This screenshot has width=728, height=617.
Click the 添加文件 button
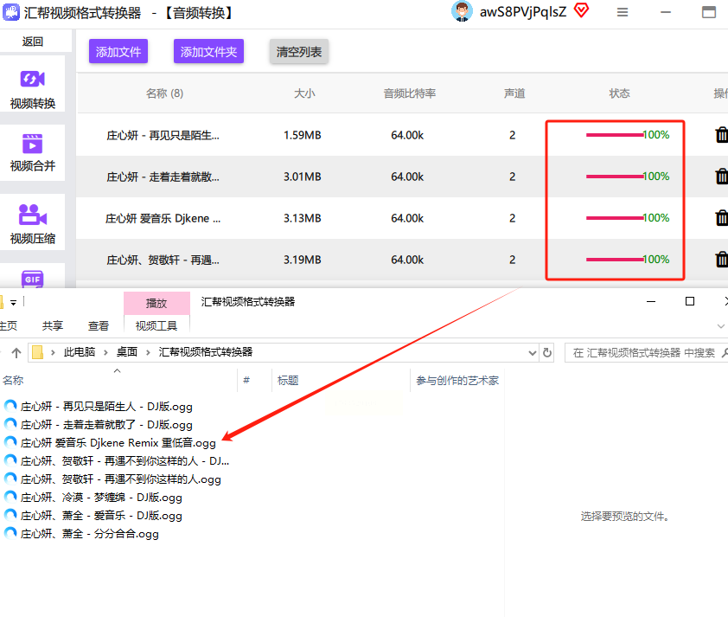click(118, 52)
